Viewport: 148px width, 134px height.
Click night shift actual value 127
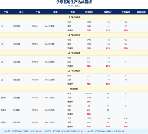click(x=126, y=26)
